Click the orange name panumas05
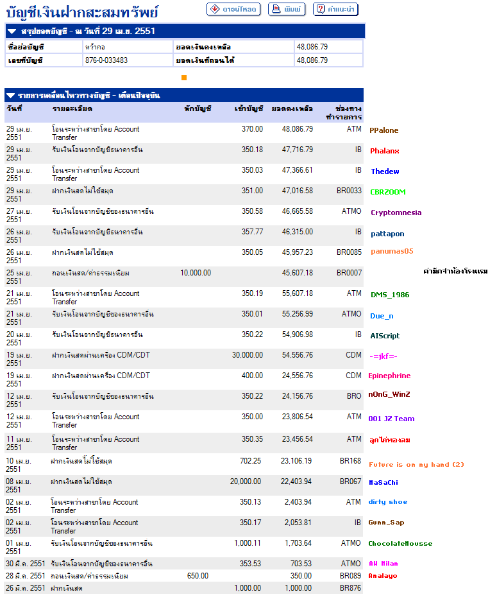Screen dimensions: 497x599 tap(392, 252)
